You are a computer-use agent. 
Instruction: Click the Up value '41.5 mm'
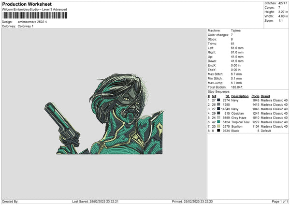click(x=237, y=57)
